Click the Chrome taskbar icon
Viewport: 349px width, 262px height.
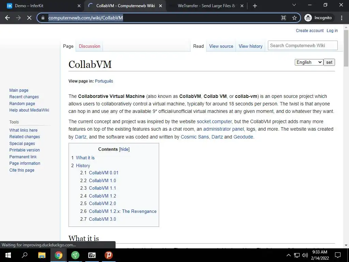[x=59, y=255]
